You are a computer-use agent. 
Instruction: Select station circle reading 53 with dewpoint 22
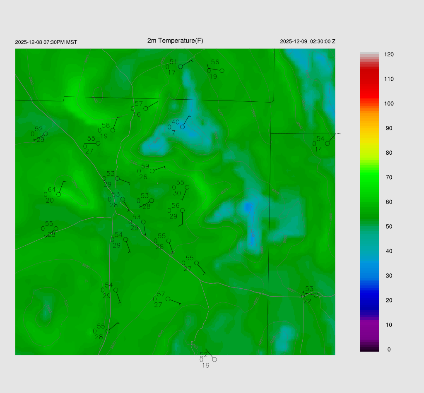(x=316, y=295)
